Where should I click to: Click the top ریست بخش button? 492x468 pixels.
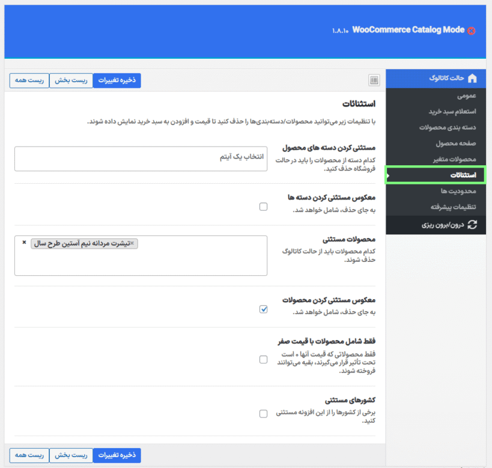71,81
